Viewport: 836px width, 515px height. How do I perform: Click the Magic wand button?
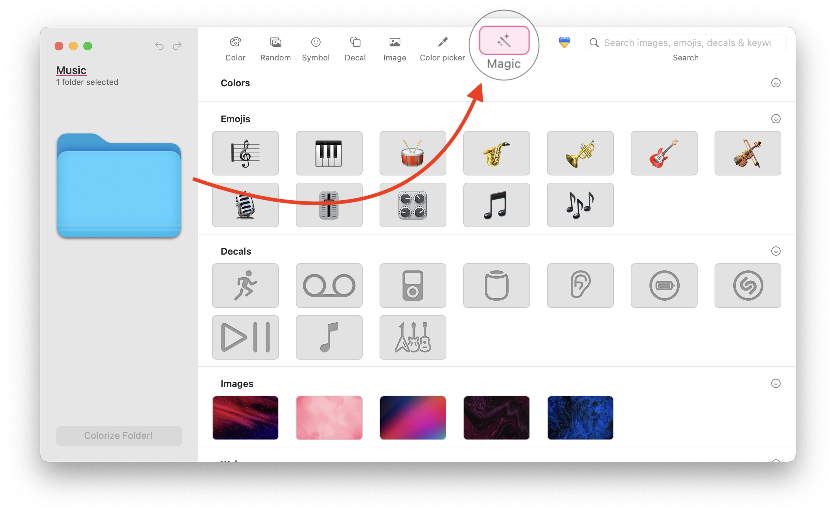tap(504, 40)
